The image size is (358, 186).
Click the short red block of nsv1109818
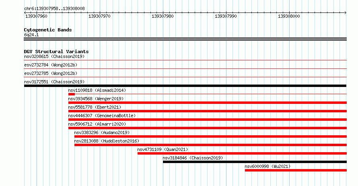[72, 94]
